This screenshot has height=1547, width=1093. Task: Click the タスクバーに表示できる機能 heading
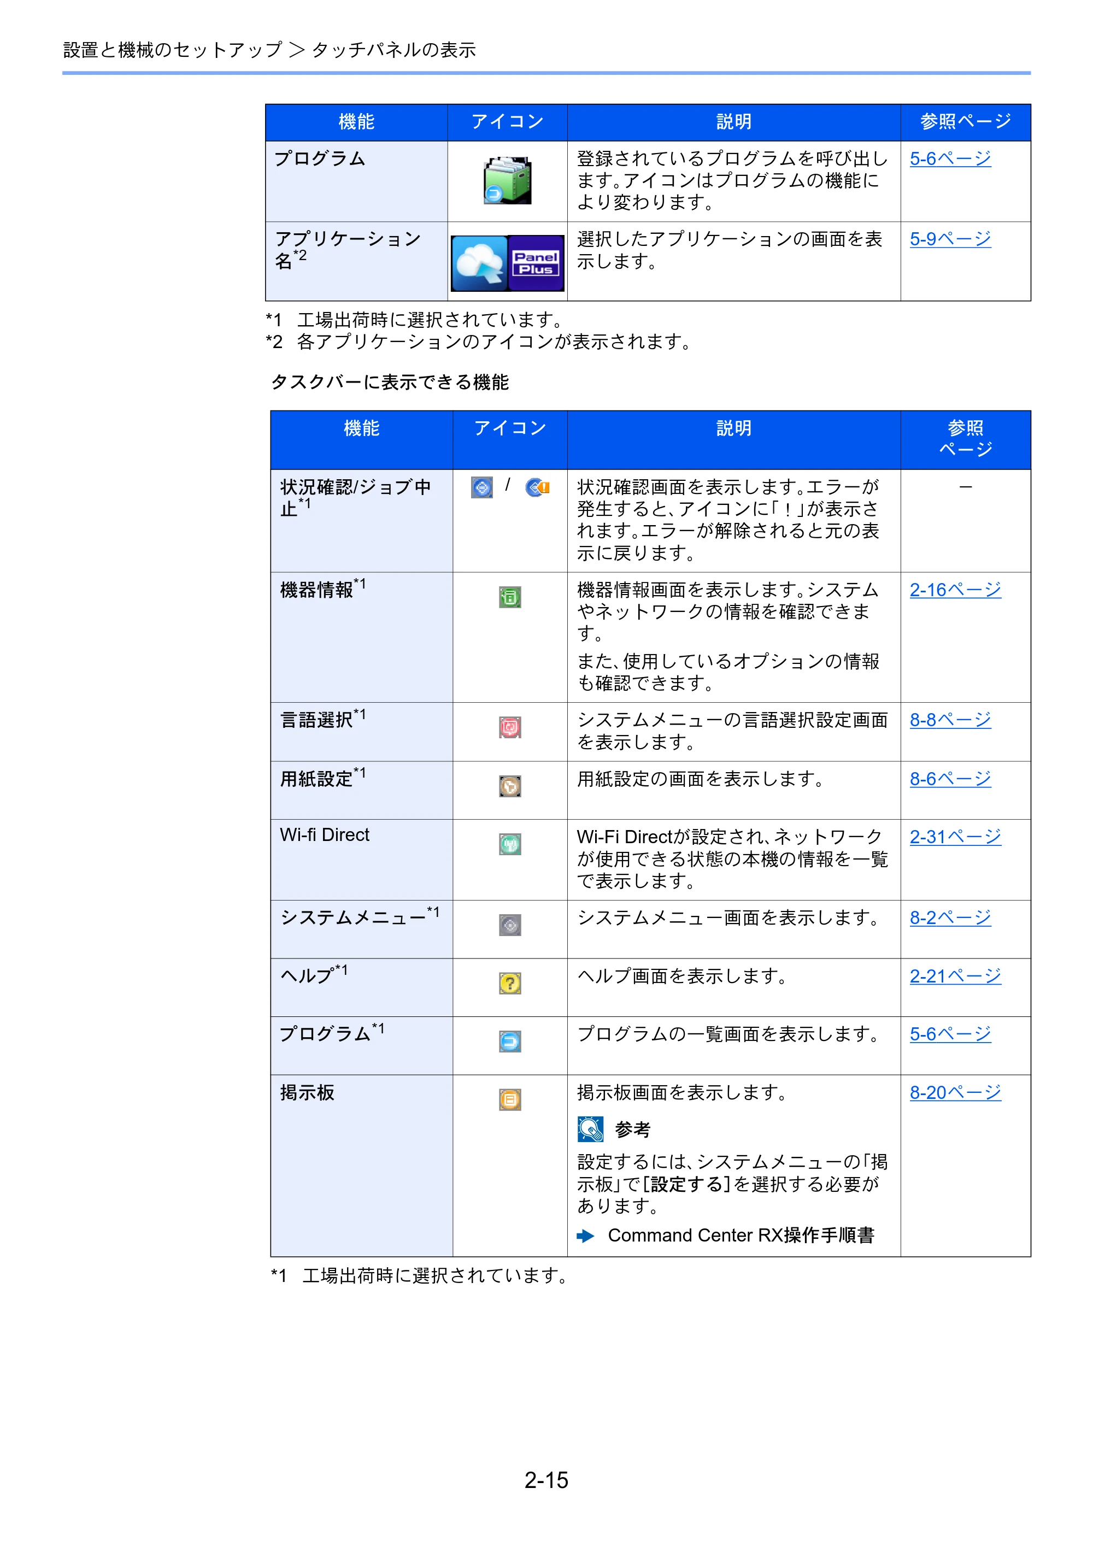pyautogui.click(x=390, y=382)
